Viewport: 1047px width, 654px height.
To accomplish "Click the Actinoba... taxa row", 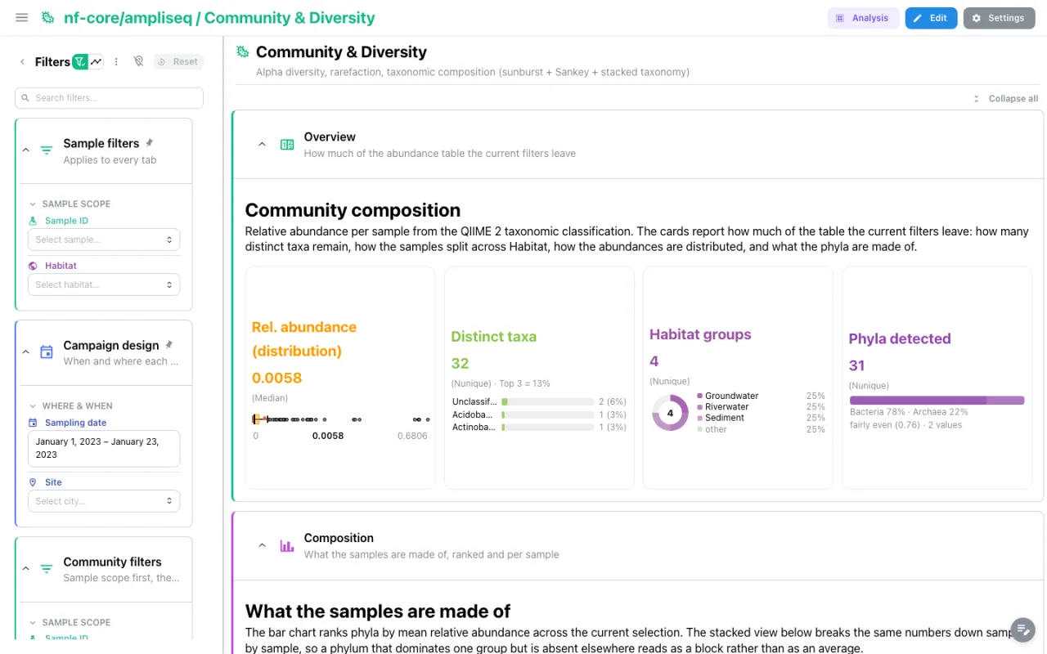I will click(x=539, y=428).
